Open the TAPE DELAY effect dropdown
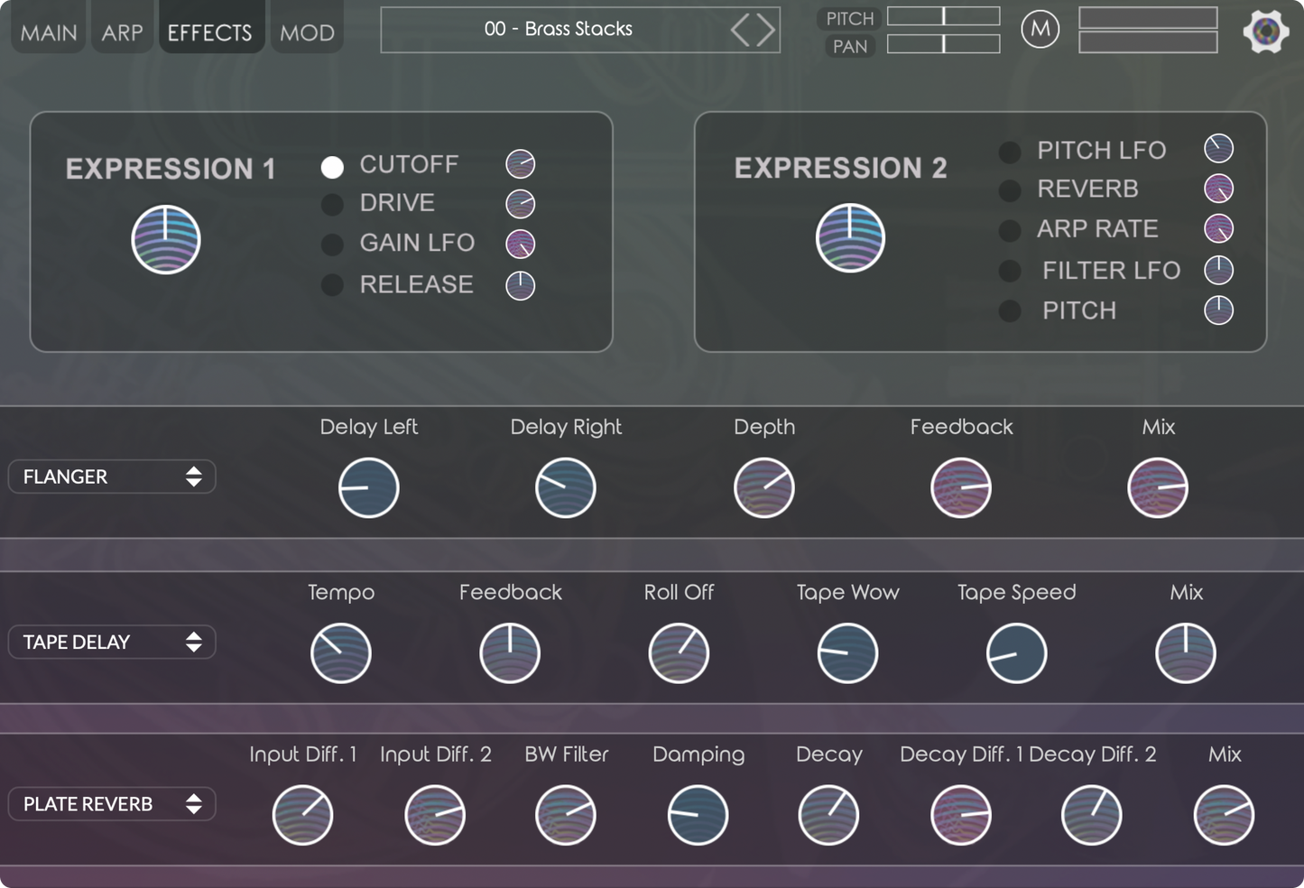Viewport: 1304px width, 888px height. 112,642
